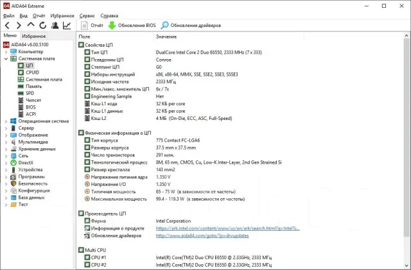This screenshot has height=270, width=411.
Task: Expand the Компьютер tree node
Action: tap(6, 52)
